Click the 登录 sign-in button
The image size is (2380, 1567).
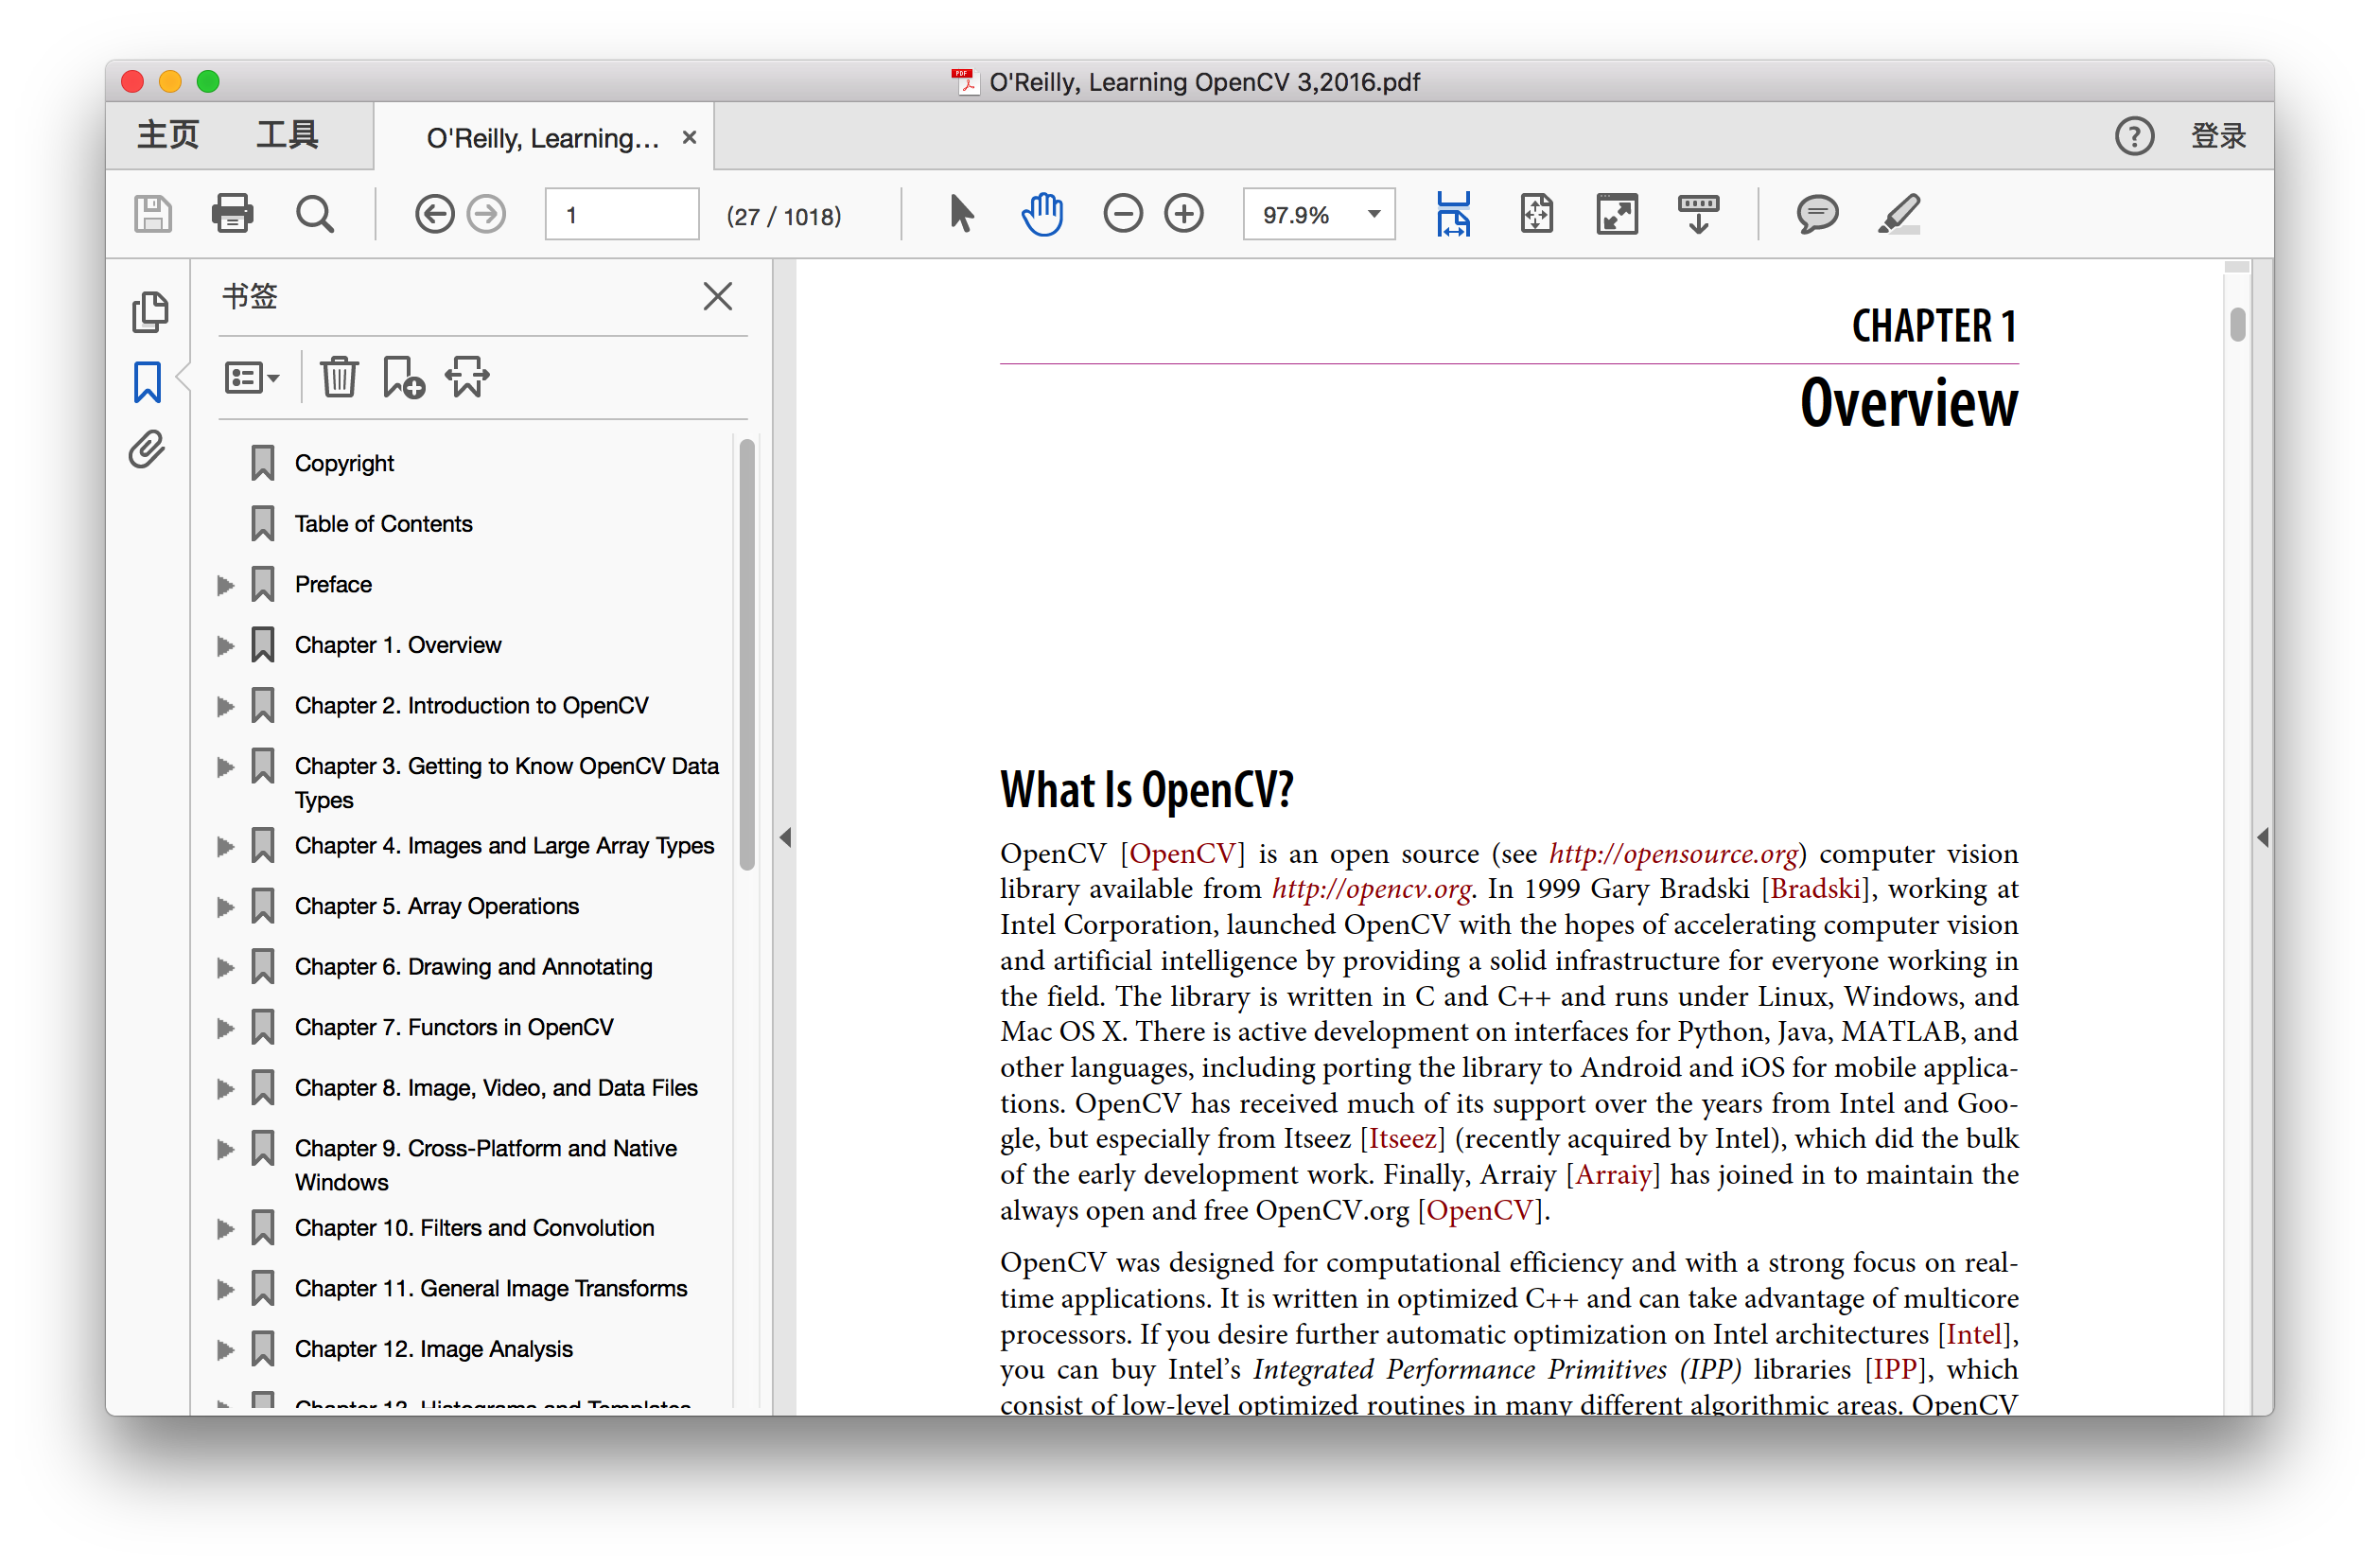click(x=2217, y=136)
